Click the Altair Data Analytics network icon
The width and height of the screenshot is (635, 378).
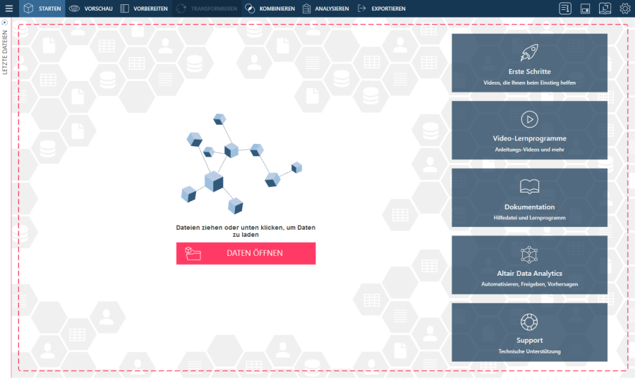pyautogui.click(x=529, y=254)
